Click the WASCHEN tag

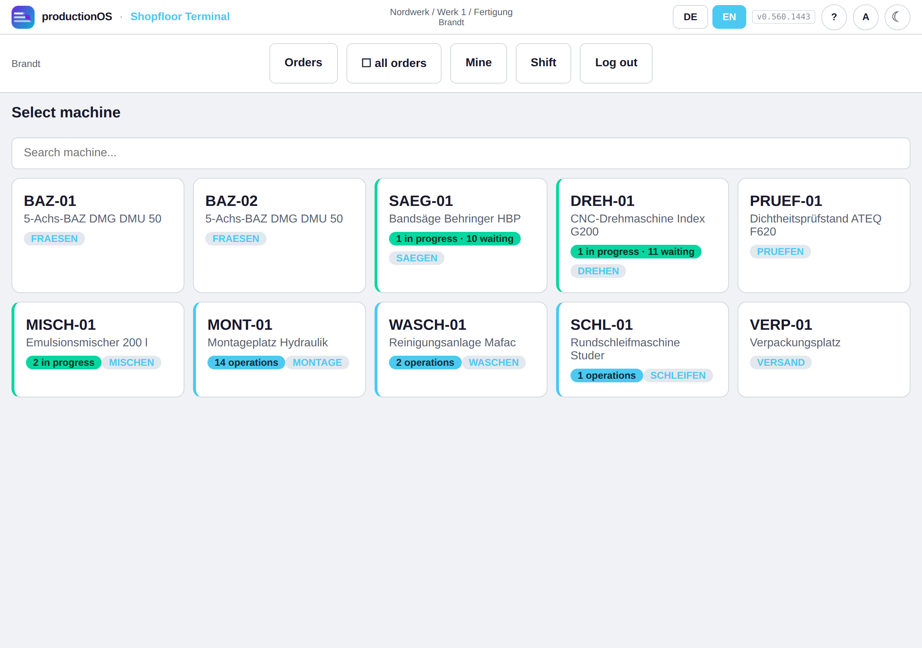click(493, 362)
